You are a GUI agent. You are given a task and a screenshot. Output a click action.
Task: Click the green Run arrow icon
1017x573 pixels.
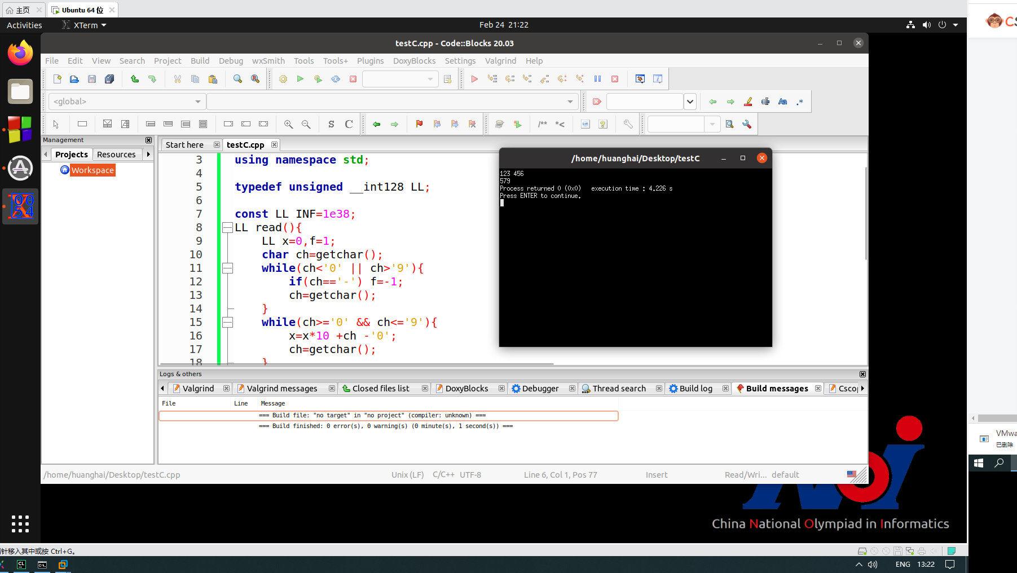pyautogui.click(x=300, y=79)
